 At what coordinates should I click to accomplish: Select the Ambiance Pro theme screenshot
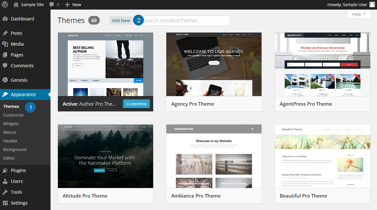pos(214,156)
